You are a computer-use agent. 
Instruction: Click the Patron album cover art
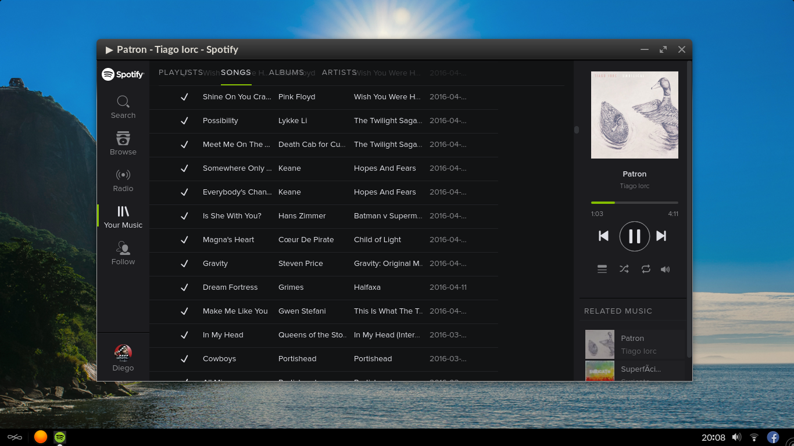(x=635, y=115)
